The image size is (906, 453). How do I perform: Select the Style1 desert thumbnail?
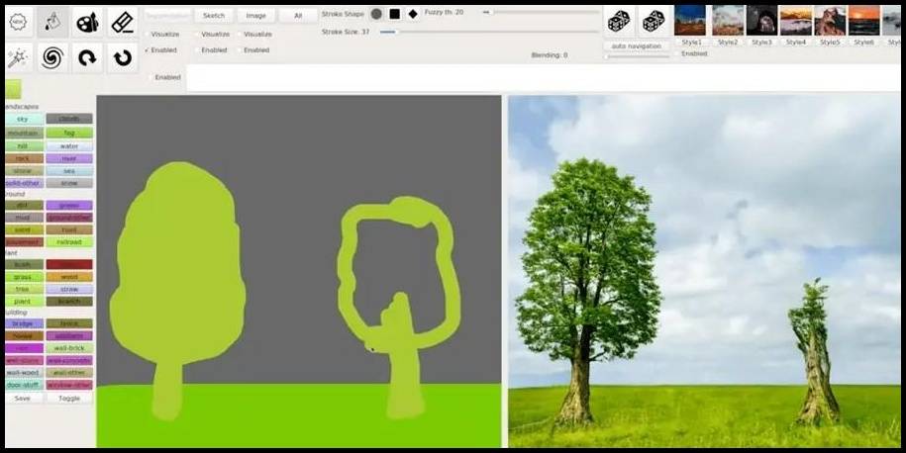tap(690, 21)
